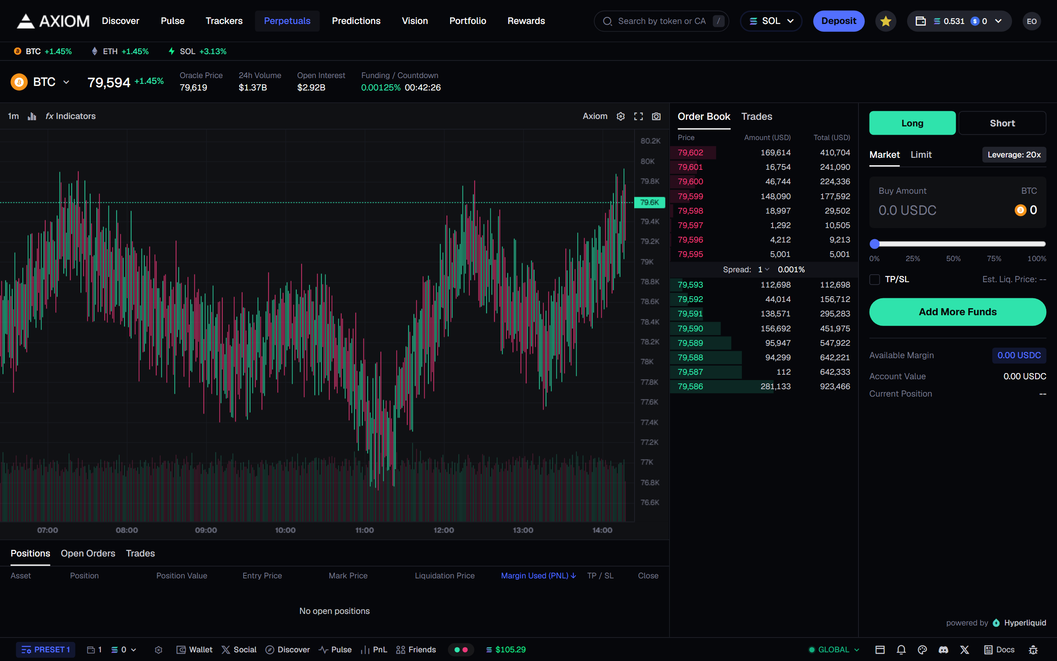This screenshot has width=1057, height=661.
Task: Open the Predictions nav tab
Action: (x=356, y=21)
